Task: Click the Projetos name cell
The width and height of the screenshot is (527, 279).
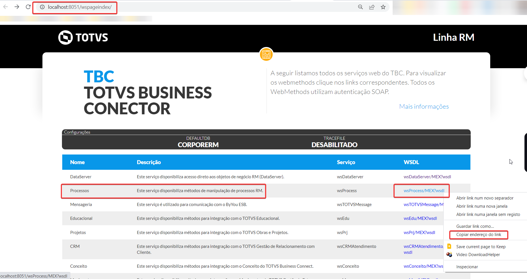Action: click(78, 232)
